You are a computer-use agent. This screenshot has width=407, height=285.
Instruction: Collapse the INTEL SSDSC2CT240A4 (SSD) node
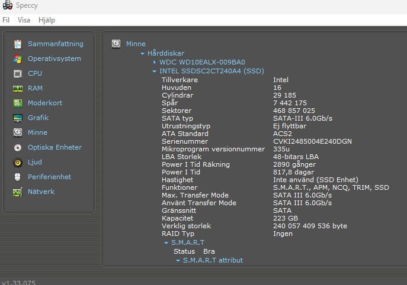[155, 71]
